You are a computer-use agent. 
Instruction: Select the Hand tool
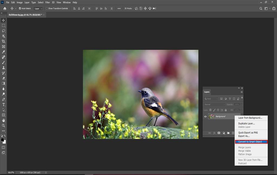point(3,120)
